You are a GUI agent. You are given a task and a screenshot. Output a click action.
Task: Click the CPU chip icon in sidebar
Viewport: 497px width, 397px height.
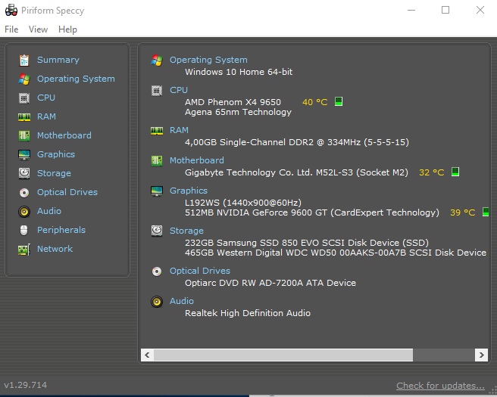tap(24, 98)
